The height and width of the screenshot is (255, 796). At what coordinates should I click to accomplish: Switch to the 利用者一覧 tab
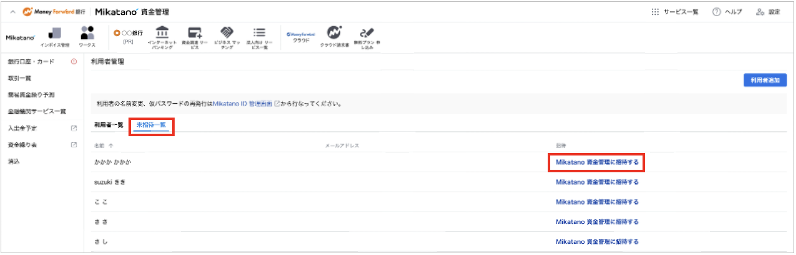pos(109,125)
